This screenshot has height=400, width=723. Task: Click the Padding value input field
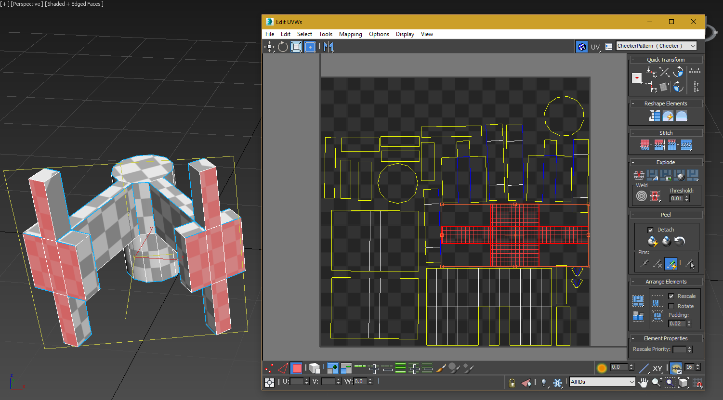pos(677,323)
